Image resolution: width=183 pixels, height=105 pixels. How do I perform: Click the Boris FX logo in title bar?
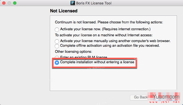pyautogui.click(x=73, y=3)
